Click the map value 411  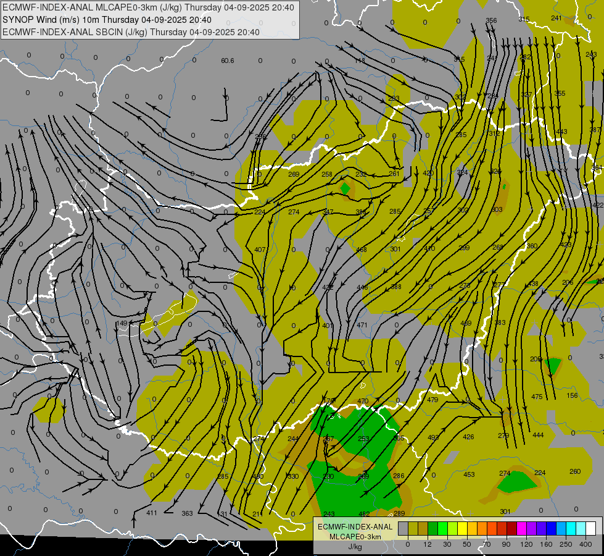coord(152,513)
